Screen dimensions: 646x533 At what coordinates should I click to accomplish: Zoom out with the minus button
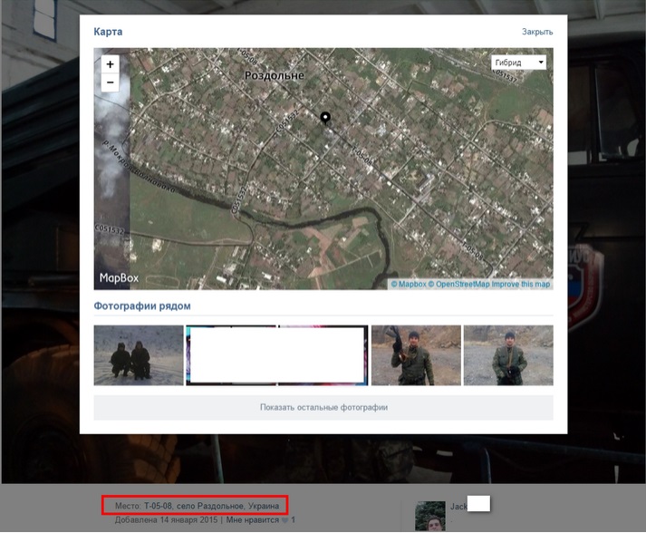coord(110,82)
